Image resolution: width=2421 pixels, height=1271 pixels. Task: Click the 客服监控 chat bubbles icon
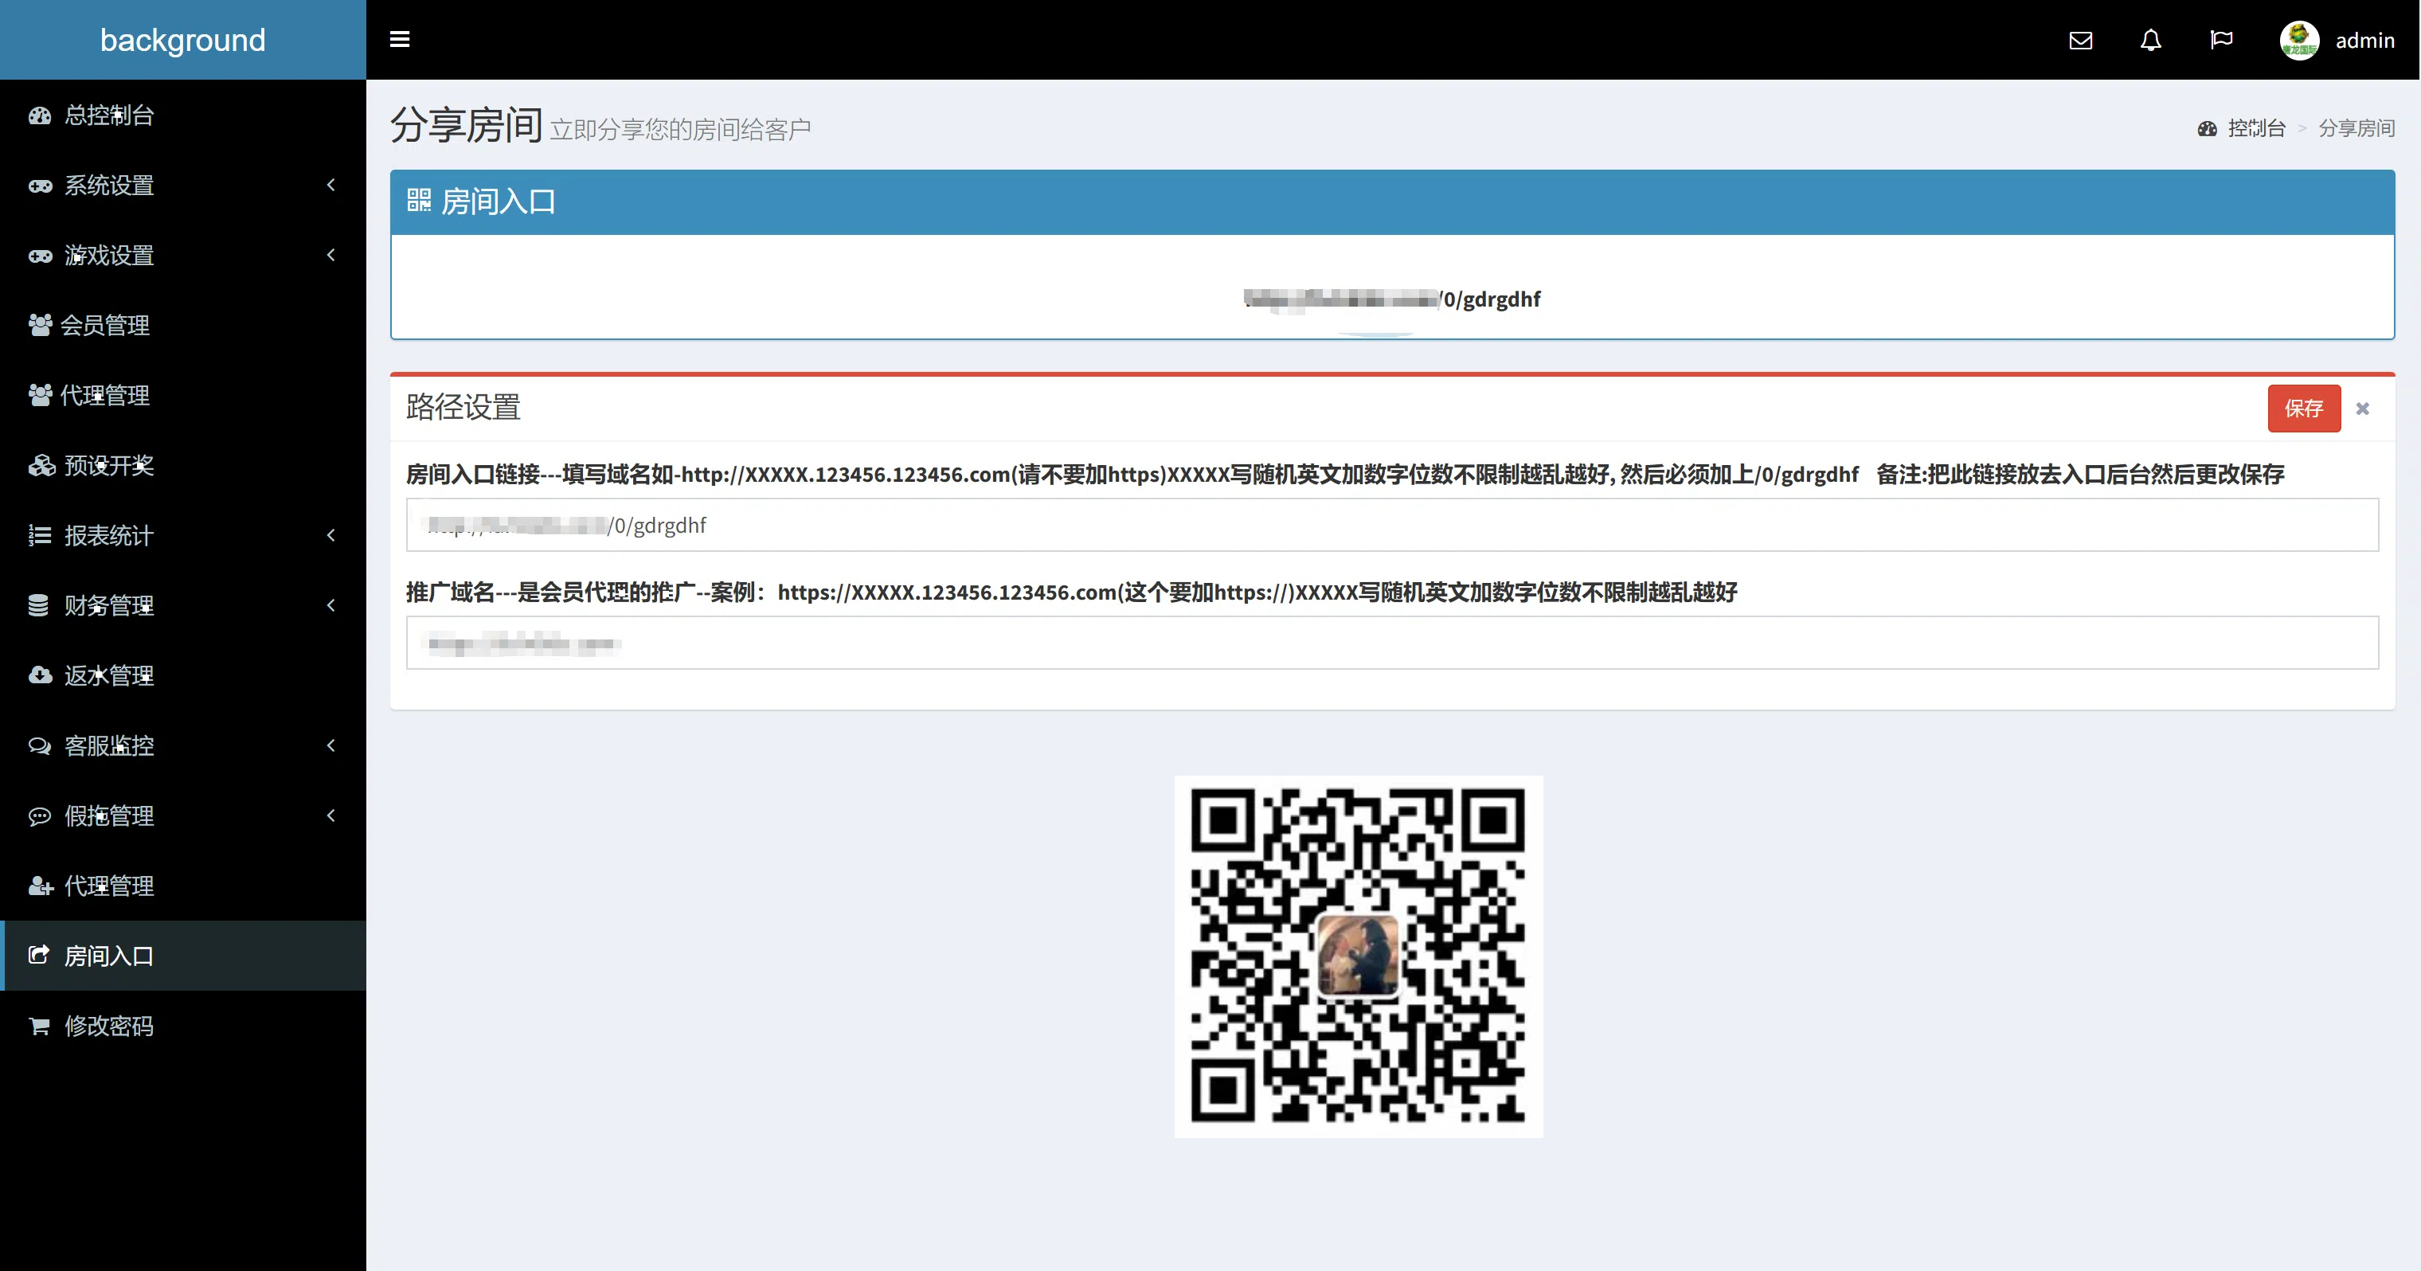click(40, 745)
